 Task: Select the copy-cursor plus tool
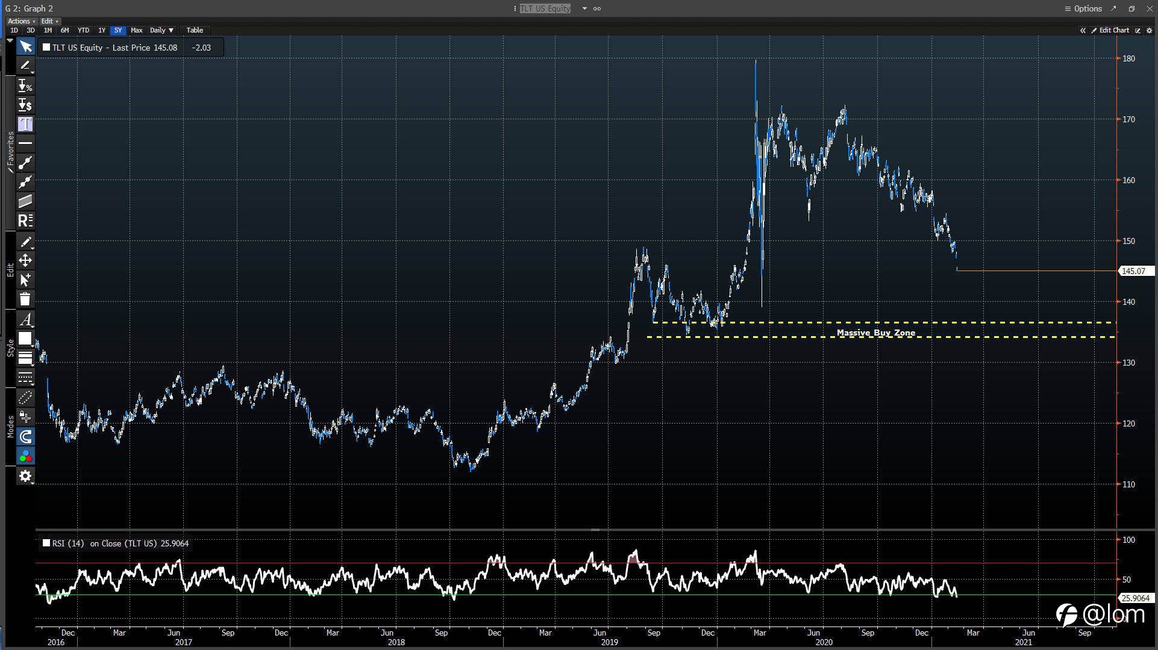click(25, 280)
